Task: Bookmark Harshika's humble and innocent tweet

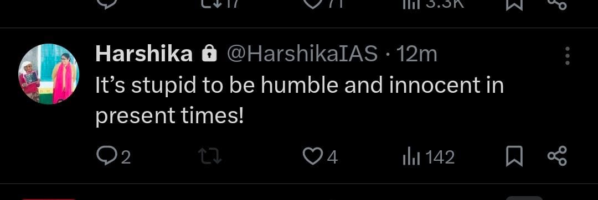Action: click(514, 157)
